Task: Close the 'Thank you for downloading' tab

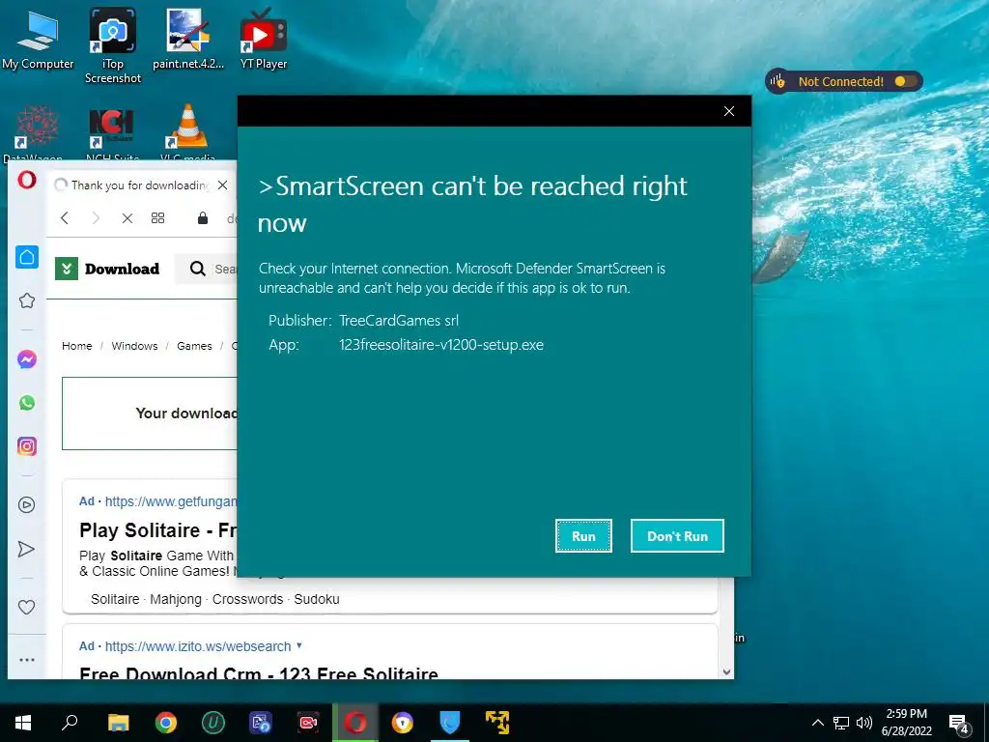Action: pyautogui.click(x=223, y=185)
